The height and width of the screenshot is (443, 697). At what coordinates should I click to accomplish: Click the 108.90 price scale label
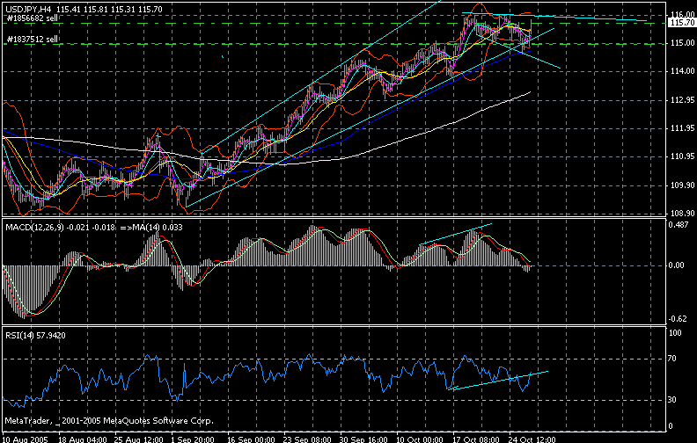682,213
